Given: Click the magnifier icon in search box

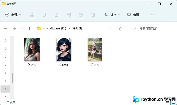Looking at the screenshot, I should click(134, 28).
